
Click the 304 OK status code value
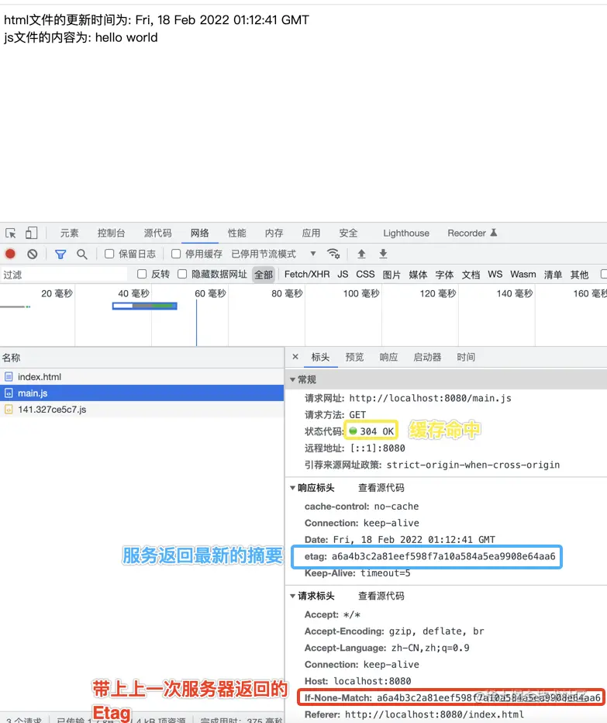pos(377,431)
